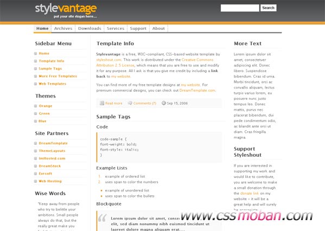The height and width of the screenshot is (231, 325).
Task: Click the plus icon beside Home in sidebar
Action: (35, 54)
